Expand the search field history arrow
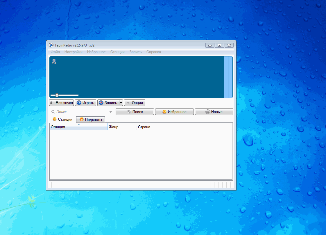Image resolution: width=326 pixels, height=235 pixels. point(110,112)
